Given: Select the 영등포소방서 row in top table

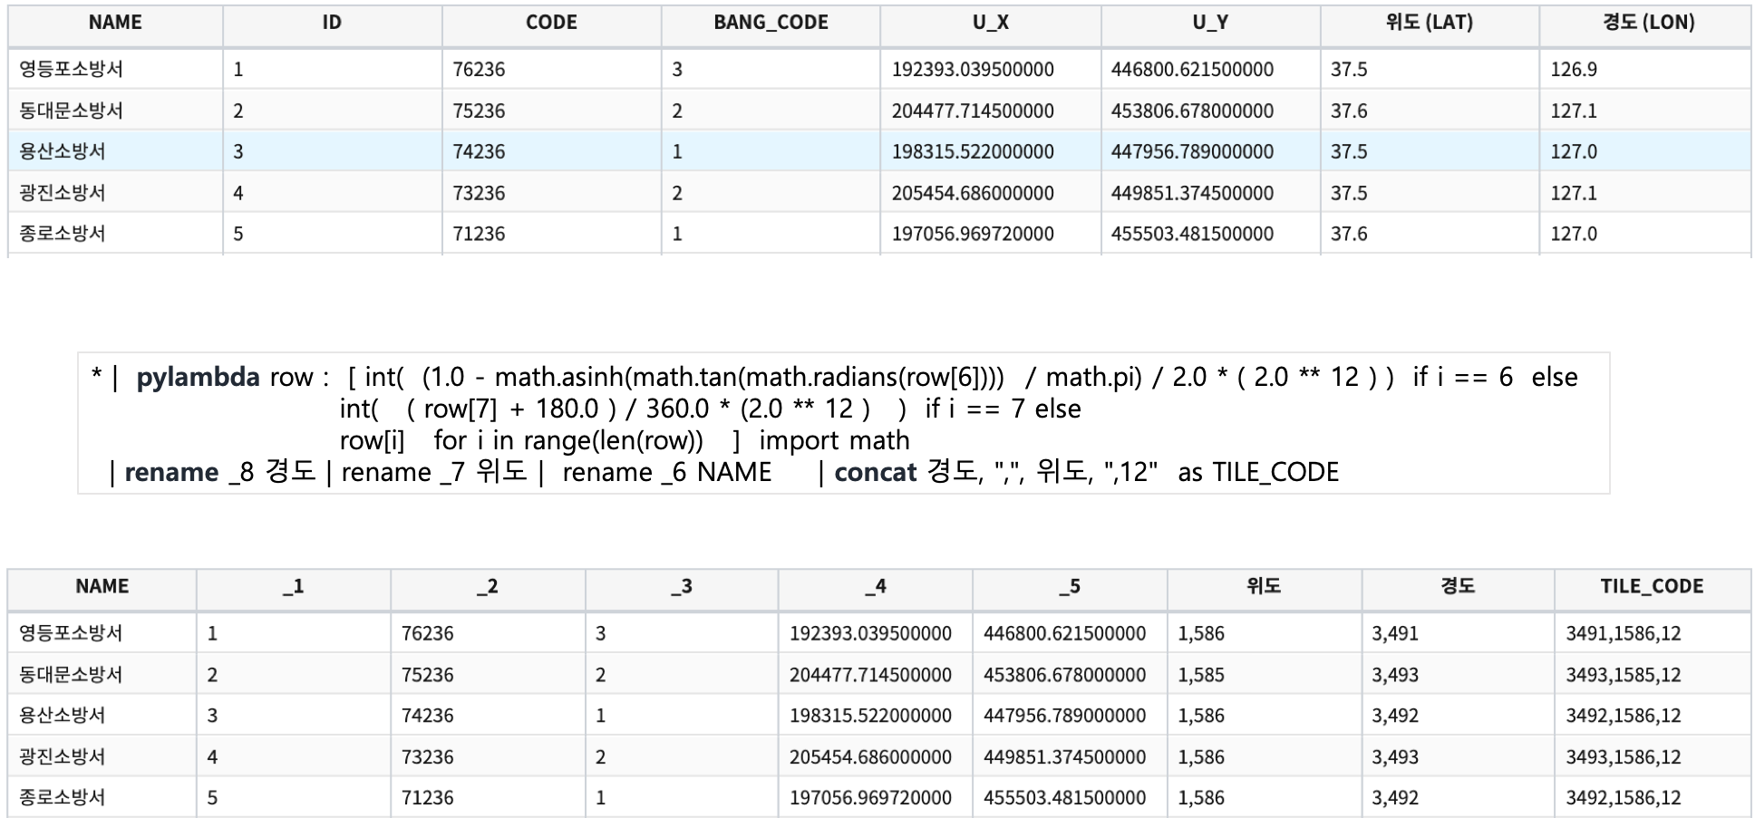Looking at the screenshot, I should (x=879, y=69).
